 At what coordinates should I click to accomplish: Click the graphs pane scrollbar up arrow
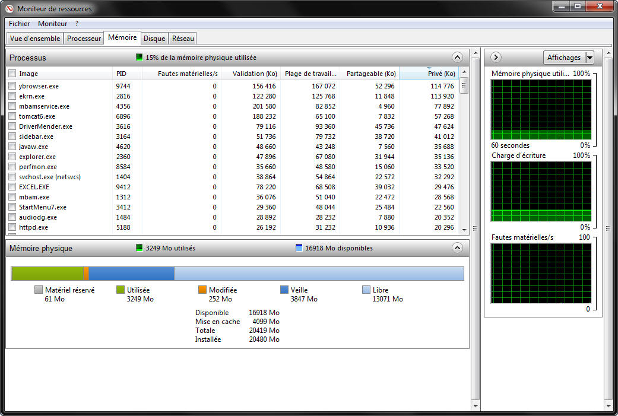pos(608,53)
